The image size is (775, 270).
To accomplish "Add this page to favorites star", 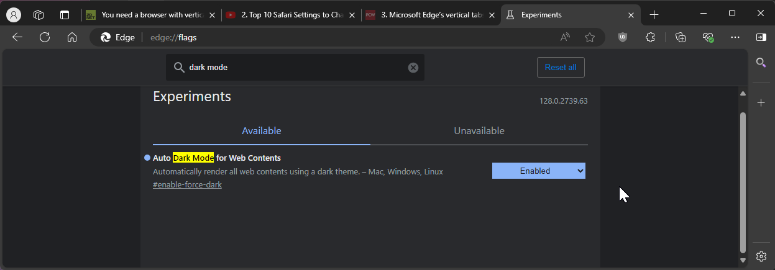I will (590, 37).
